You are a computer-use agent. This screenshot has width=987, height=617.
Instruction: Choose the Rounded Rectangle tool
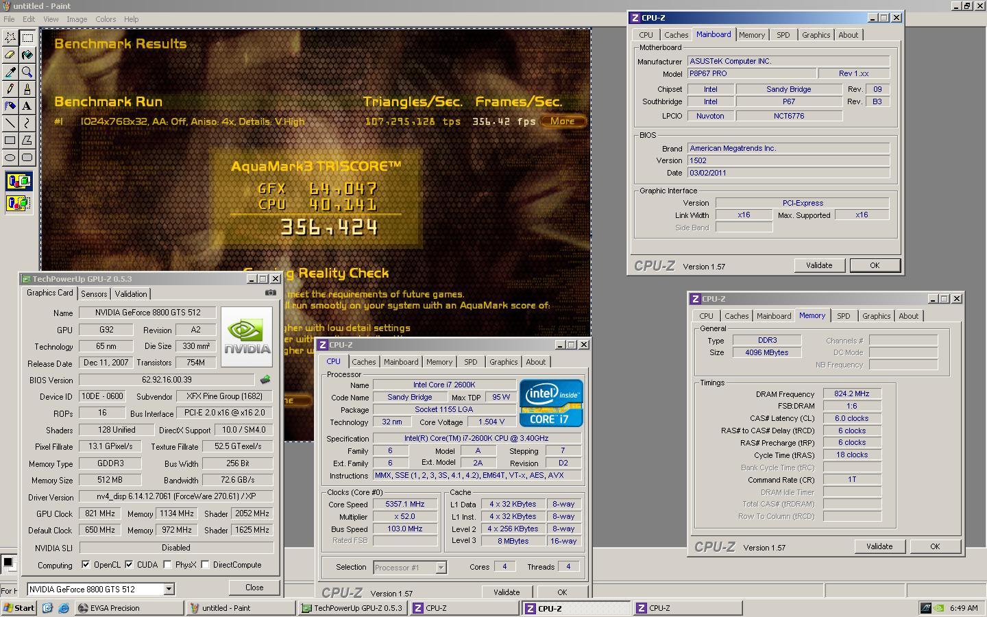(27, 158)
